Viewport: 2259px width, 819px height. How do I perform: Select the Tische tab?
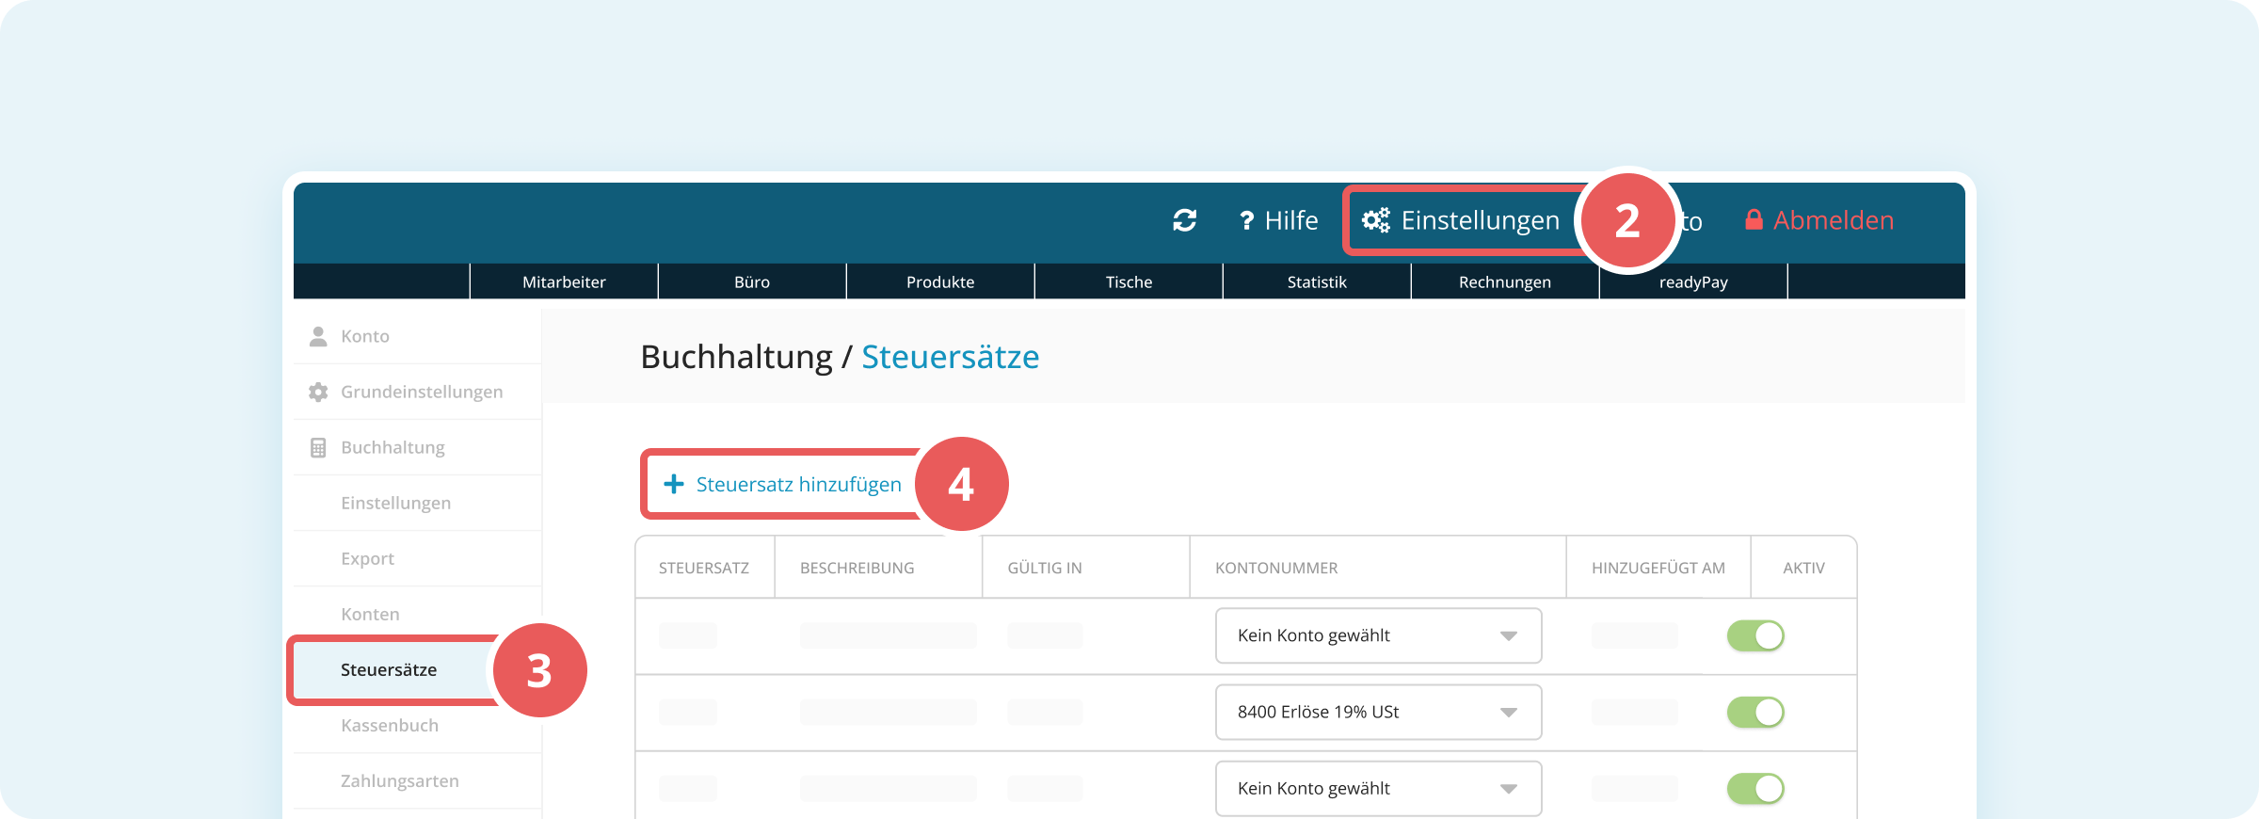point(1129,281)
